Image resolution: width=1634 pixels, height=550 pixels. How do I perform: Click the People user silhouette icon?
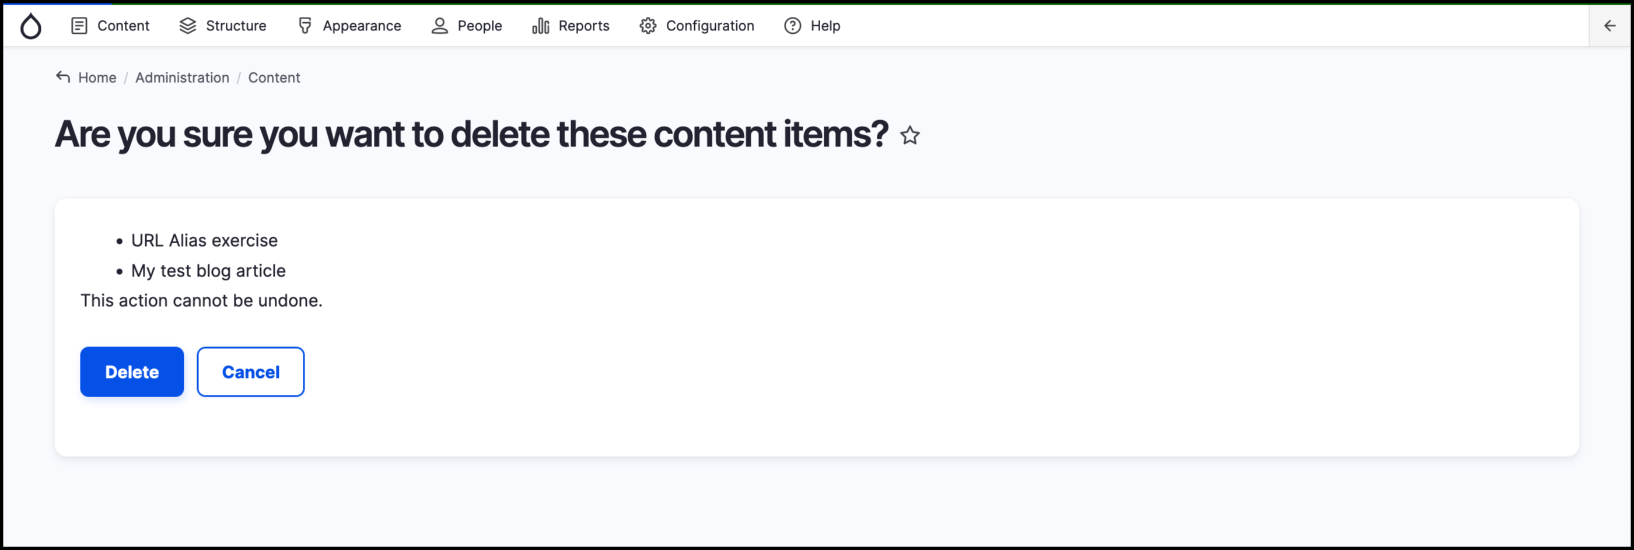[x=440, y=26]
